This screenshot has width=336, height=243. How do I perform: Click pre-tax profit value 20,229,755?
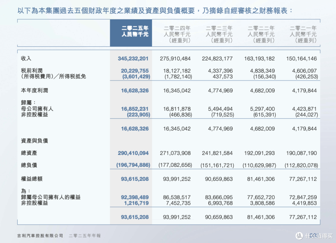click(x=135, y=71)
